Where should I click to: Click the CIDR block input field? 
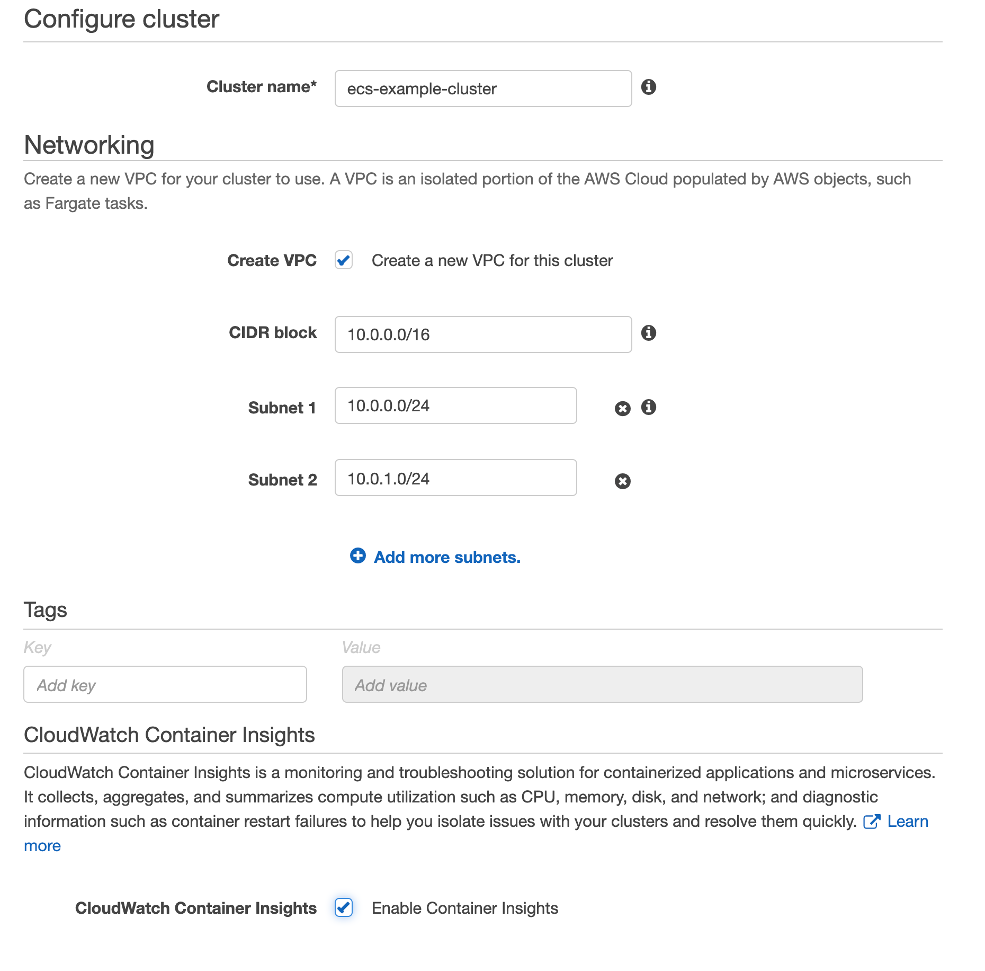(483, 334)
